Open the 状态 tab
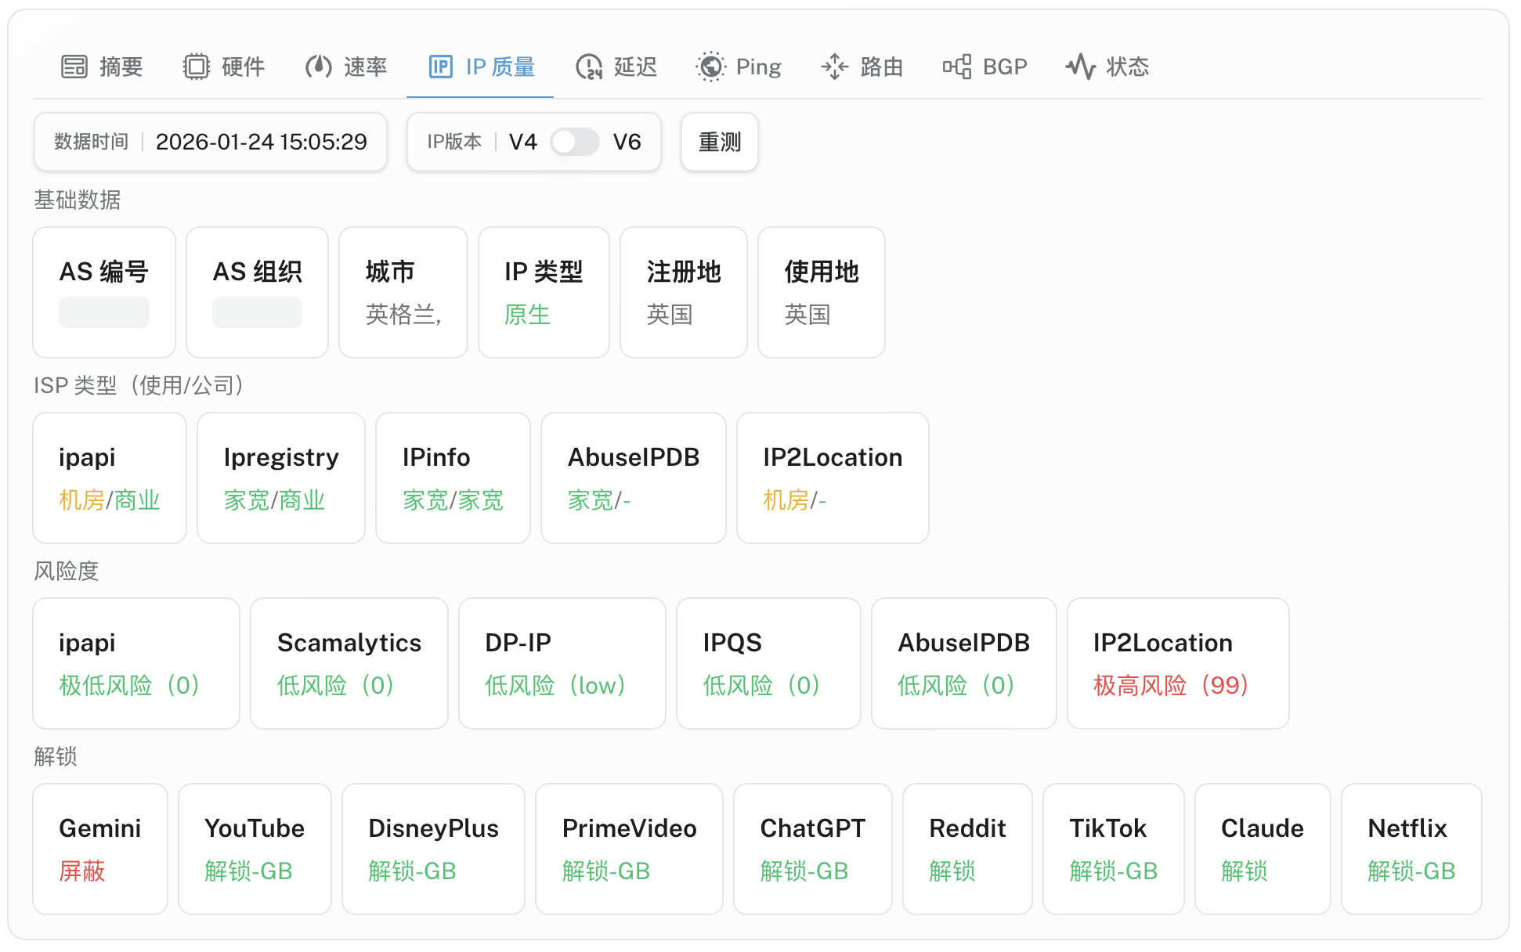The height and width of the screenshot is (952, 1521). (1127, 67)
